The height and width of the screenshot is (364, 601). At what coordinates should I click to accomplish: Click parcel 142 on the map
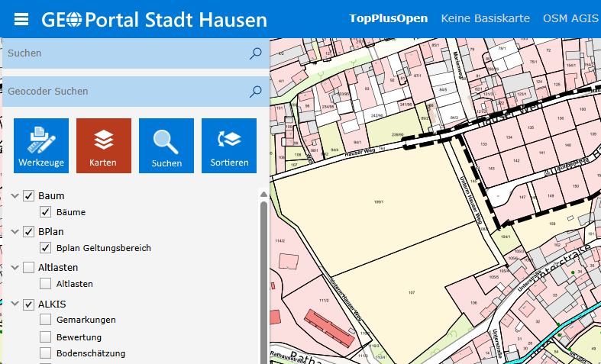(516, 160)
